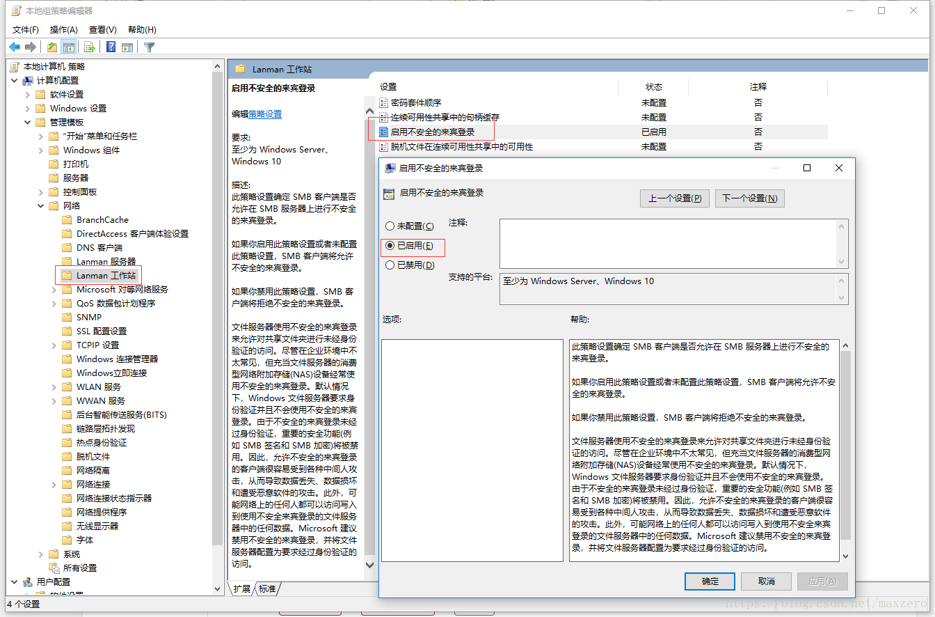This screenshot has width=935, height=617.
Task: Click the policy icon beside 密码套件顺序
Action: coord(383,102)
